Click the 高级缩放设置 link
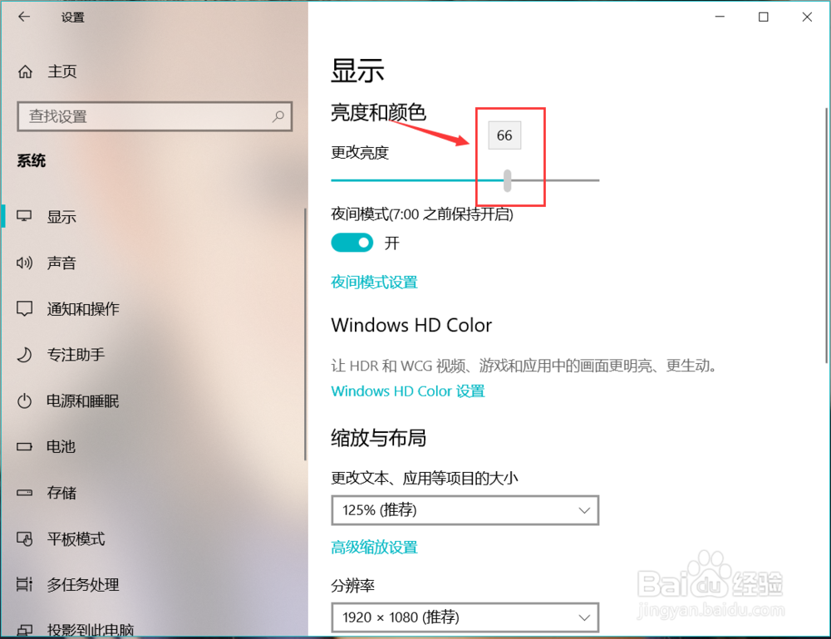This screenshot has width=831, height=639. point(374,547)
